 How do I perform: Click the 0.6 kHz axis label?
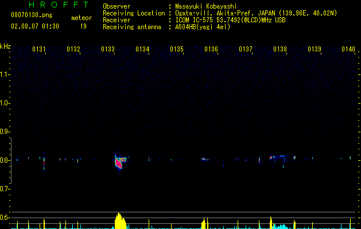pyautogui.click(x=5, y=218)
